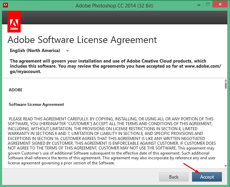Maximize the installer window
Viewport: 230px width, 187px height.
[208, 4]
